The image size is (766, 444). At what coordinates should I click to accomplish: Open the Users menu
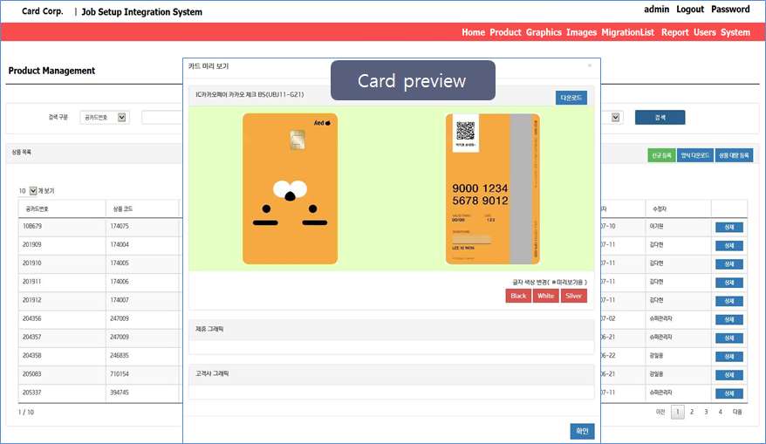704,32
